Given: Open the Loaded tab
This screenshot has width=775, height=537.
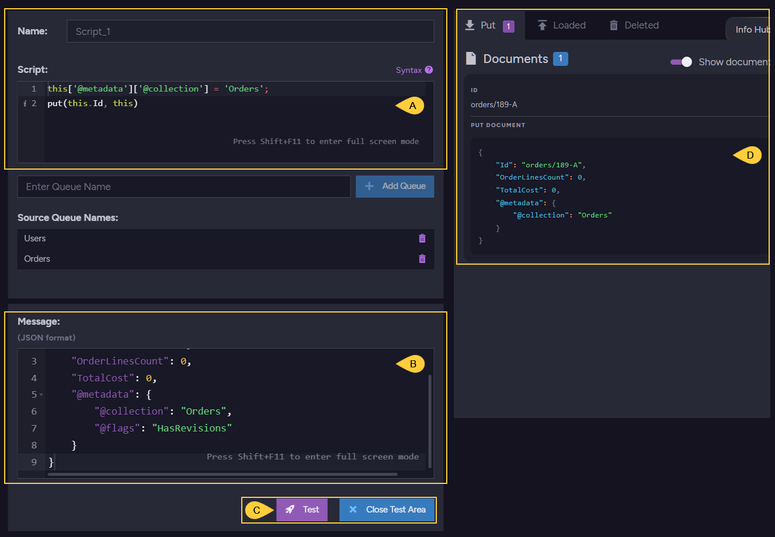Looking at the screenshot, I should click(562, 25).
